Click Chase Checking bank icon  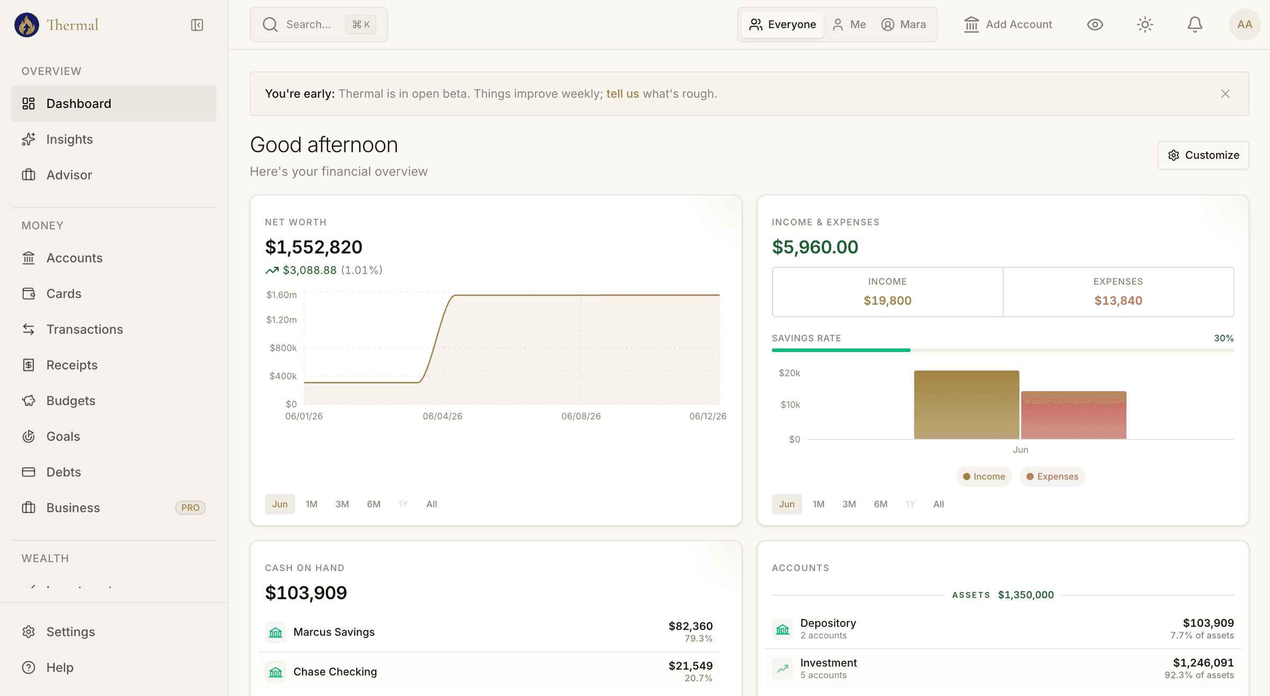276,672
